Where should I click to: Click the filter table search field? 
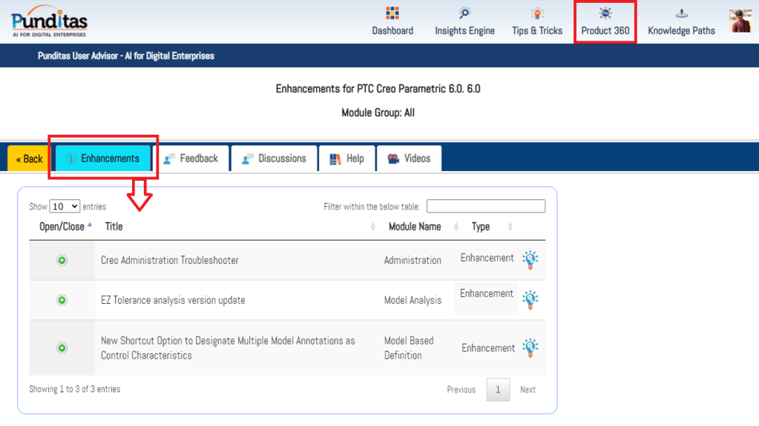(485, 207)
